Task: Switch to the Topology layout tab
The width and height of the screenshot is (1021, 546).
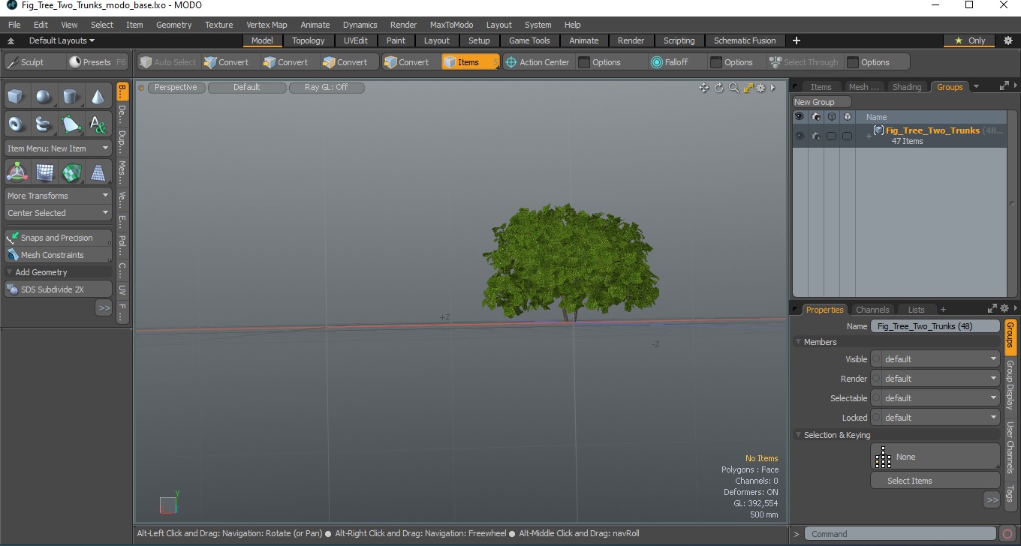Action: (x=309, y=40)
